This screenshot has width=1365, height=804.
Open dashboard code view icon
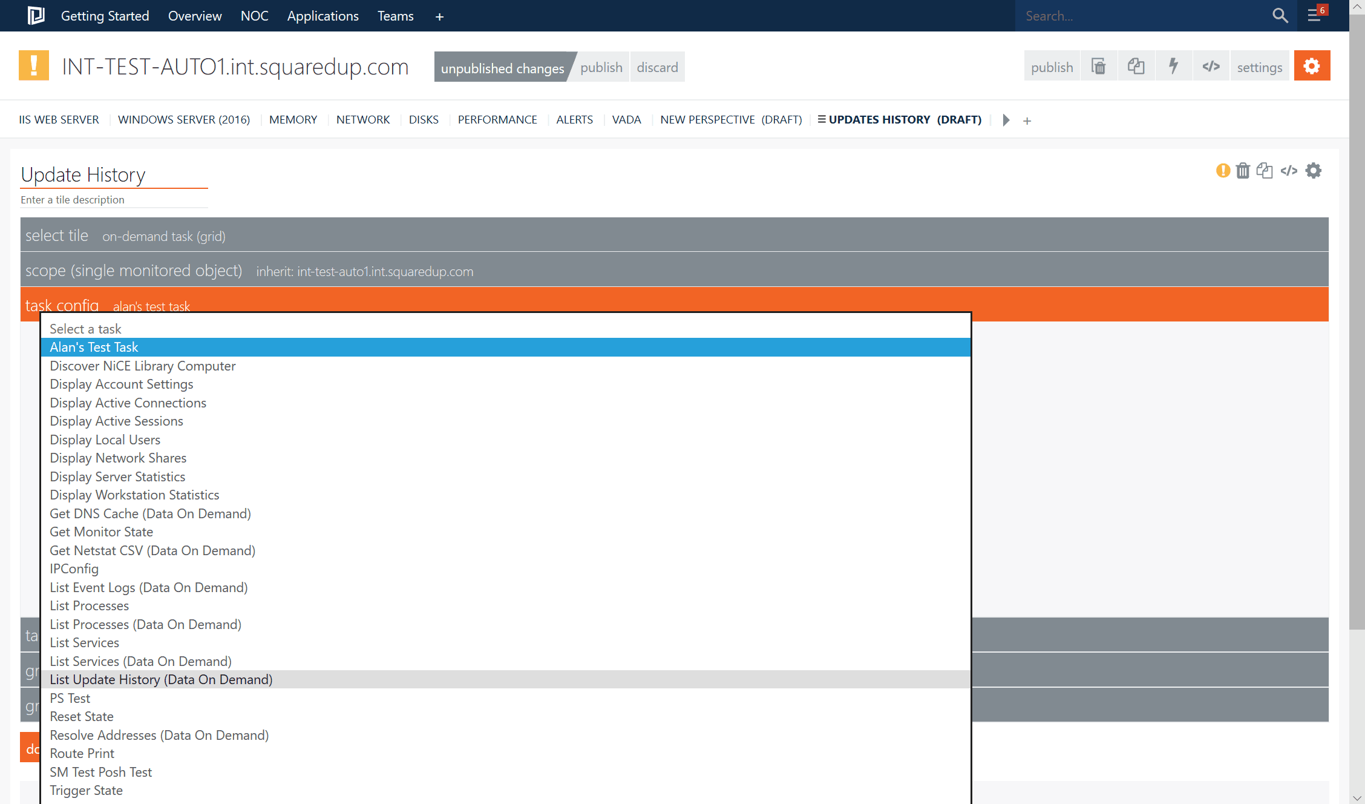point(1211,67)
